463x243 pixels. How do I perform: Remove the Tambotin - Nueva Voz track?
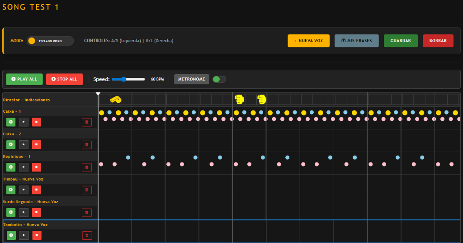[x=87, y=235]
